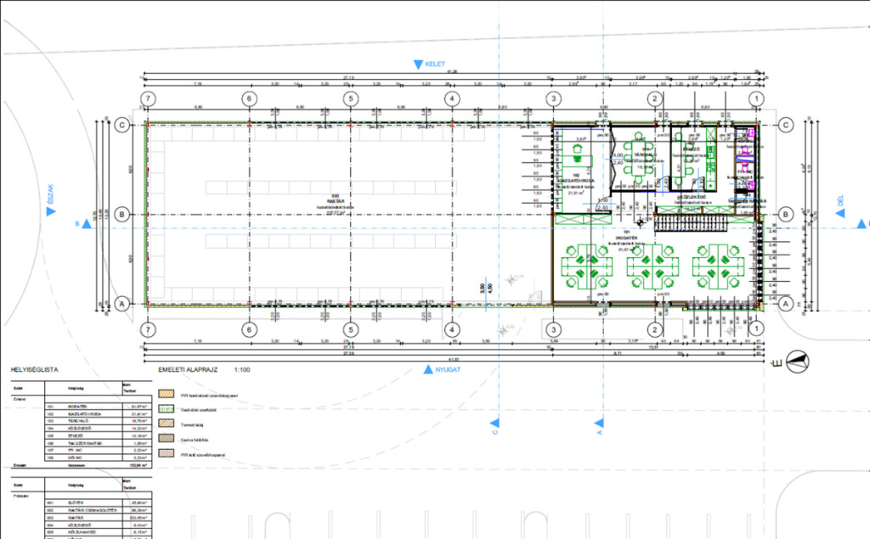Click the HELYISÉGLISTA heading

(34, 371)
